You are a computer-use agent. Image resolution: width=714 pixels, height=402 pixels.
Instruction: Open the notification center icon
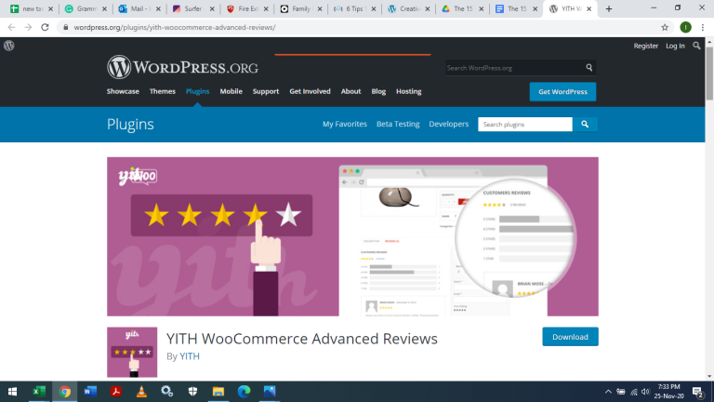697,392
